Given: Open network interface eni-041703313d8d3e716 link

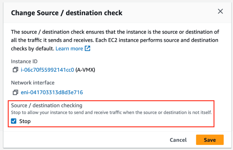Looking at the screenshot, I should [x=52, y=92].
